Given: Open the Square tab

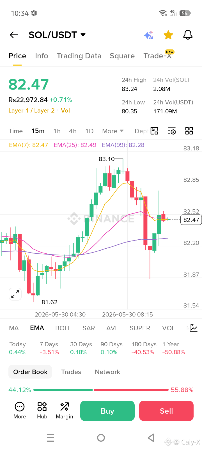Looking at the screenshot, I should coord(122,56).
